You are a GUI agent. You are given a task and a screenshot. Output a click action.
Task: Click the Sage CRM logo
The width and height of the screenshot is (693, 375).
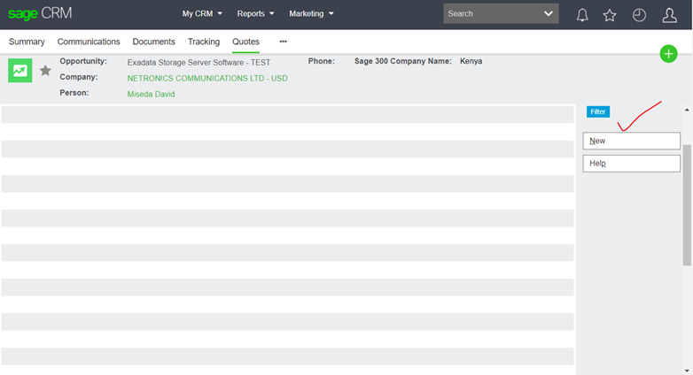pyautogui.click(x=40, y=14)
